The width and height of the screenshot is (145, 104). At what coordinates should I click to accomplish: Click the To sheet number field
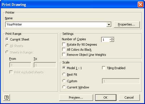click(45, 65)
